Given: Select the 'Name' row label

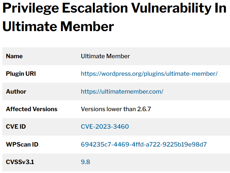Looking at the screenshot, I should 14,56.
